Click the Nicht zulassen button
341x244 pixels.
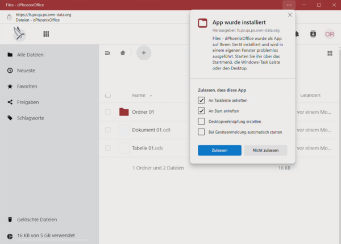tap(265, 150)
